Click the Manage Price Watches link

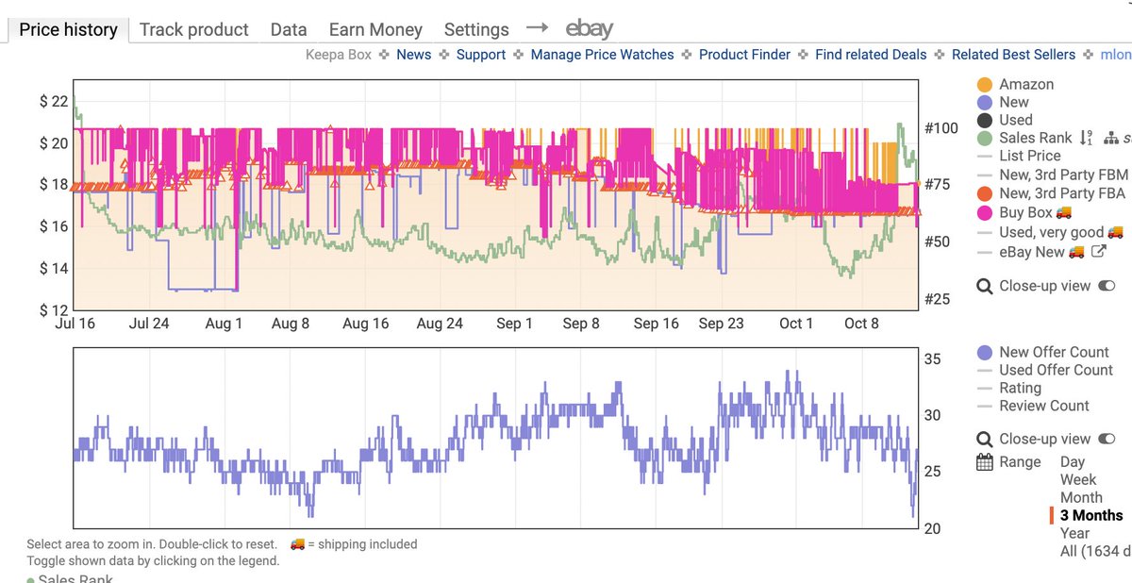602,54
